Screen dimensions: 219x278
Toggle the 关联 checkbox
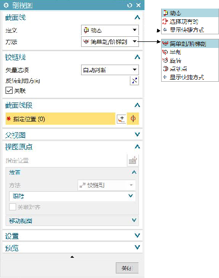click(x=9, y=90)
